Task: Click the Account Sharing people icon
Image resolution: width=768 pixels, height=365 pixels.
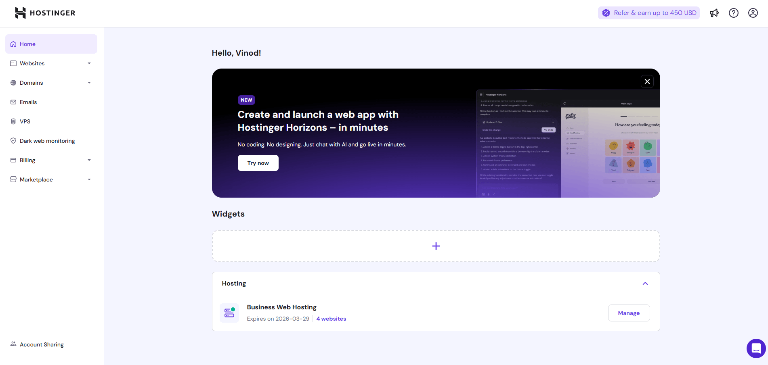Action: click(x=13, y=344)
